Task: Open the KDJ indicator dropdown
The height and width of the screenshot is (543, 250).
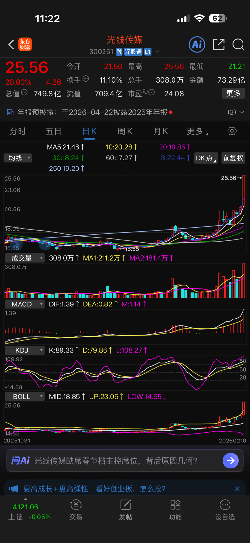Action: click(x=24, y=350)
